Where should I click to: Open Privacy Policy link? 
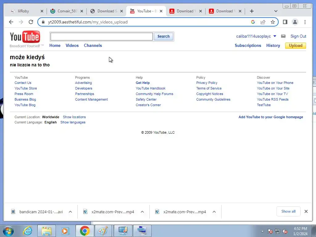pyautogui.click(x=207, y=83)
